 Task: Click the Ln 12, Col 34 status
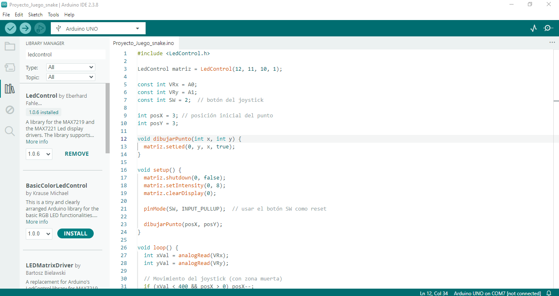click(x=435, y=293)
